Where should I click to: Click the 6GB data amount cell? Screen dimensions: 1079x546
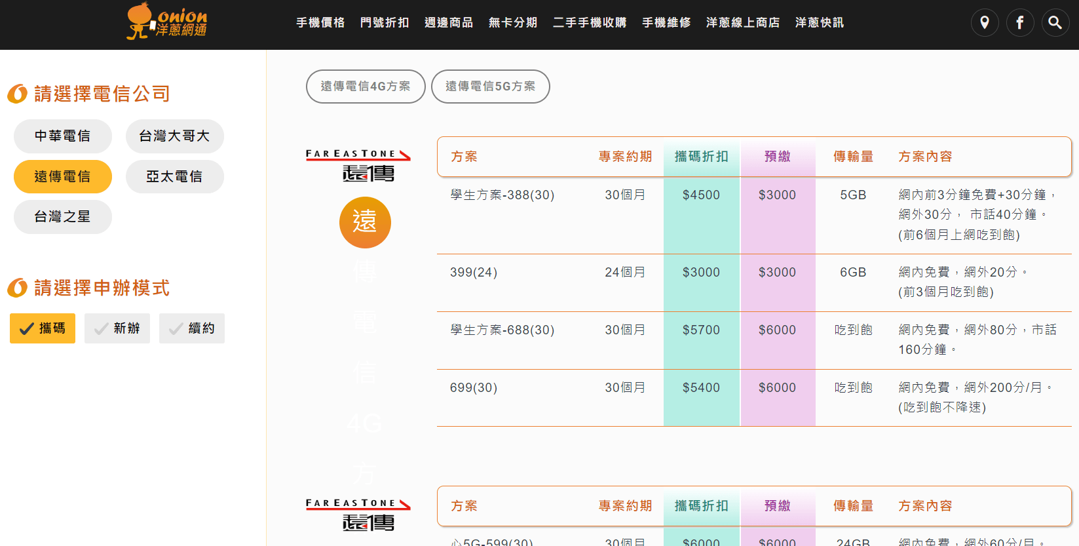point(854,273)
